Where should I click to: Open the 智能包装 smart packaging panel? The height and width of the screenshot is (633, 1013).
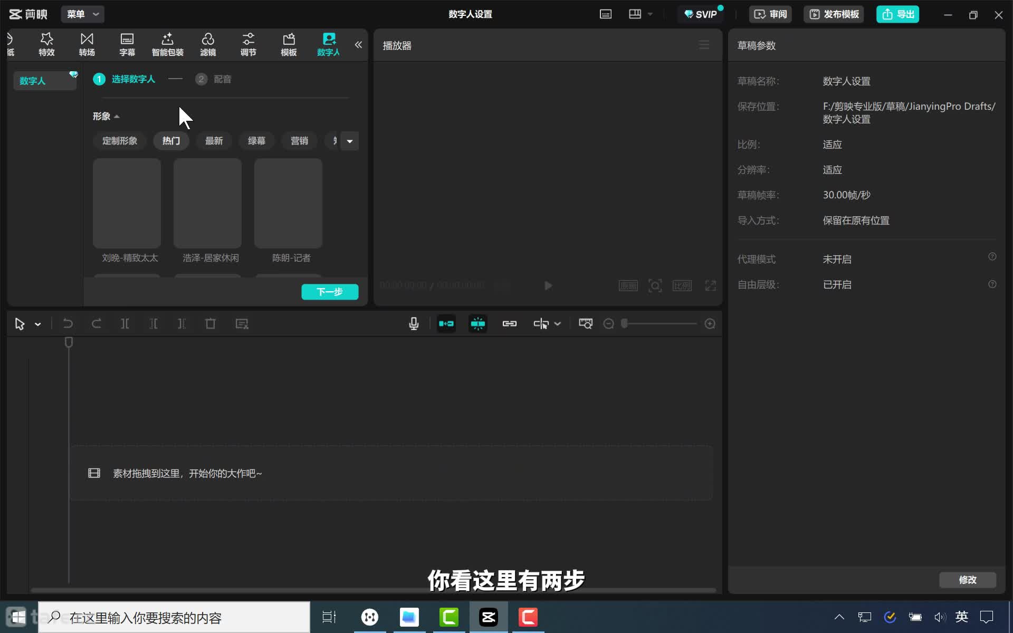[x=168, y=44]
